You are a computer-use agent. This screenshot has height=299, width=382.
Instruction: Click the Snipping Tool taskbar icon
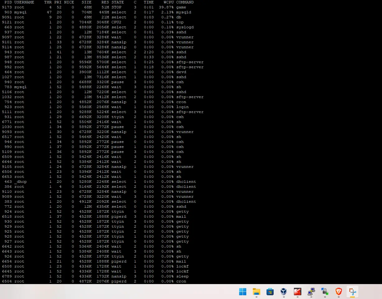352,292
